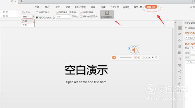Viewport: 195px width, 108px height.
Task: Click the 'Speaker name and title here' subtitle
Action: coord(86,82)
